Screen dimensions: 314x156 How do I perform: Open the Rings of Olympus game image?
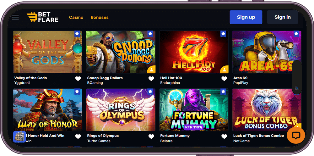coord(121,110)
